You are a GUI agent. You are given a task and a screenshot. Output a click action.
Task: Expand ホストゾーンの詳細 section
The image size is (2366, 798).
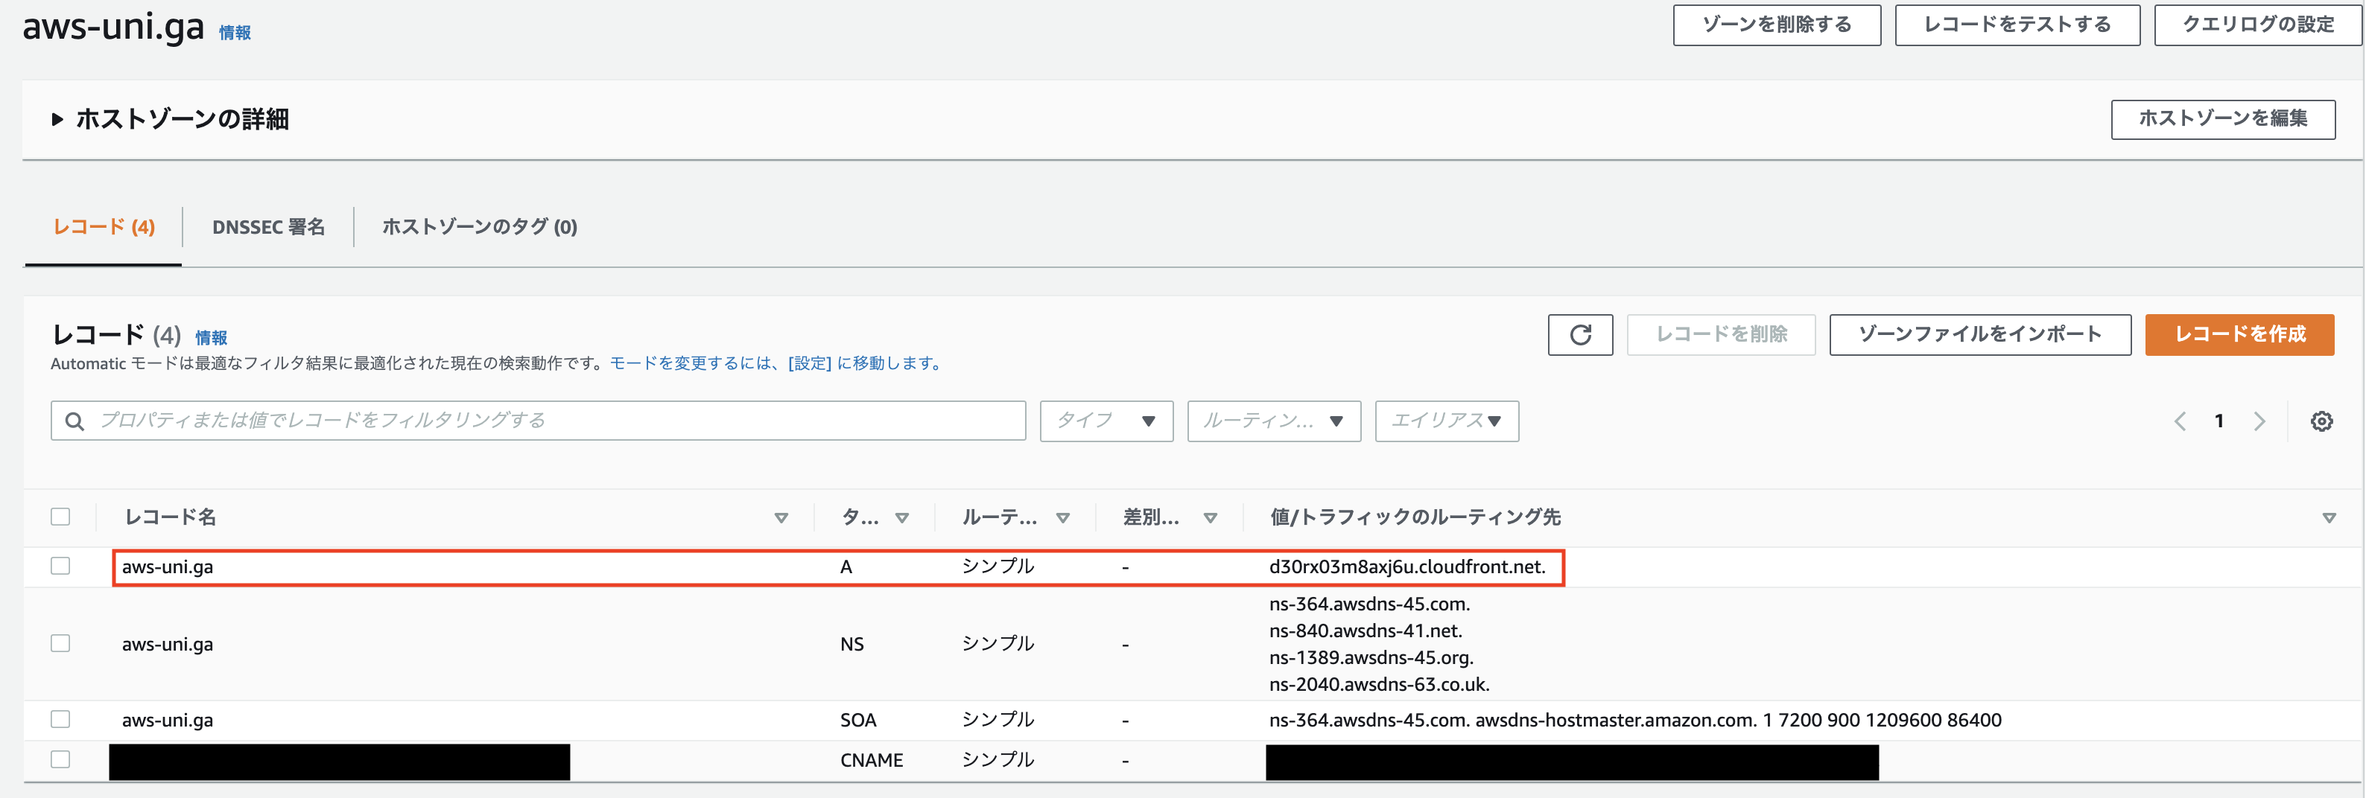[x=57, y=119]
